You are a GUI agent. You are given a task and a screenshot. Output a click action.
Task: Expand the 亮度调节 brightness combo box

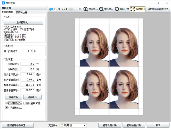click(73, 125)
